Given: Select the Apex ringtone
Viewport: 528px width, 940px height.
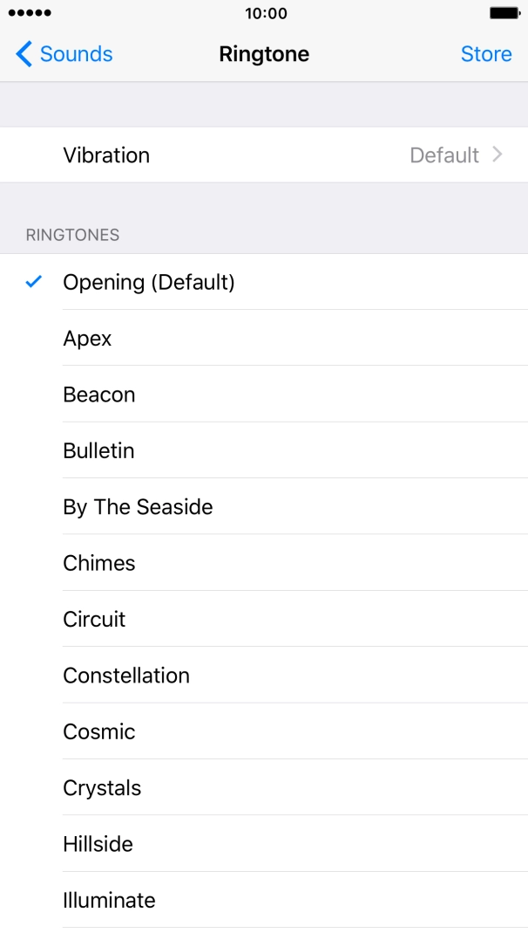Looking at the screenshot, I should click(x=87, y=338).
